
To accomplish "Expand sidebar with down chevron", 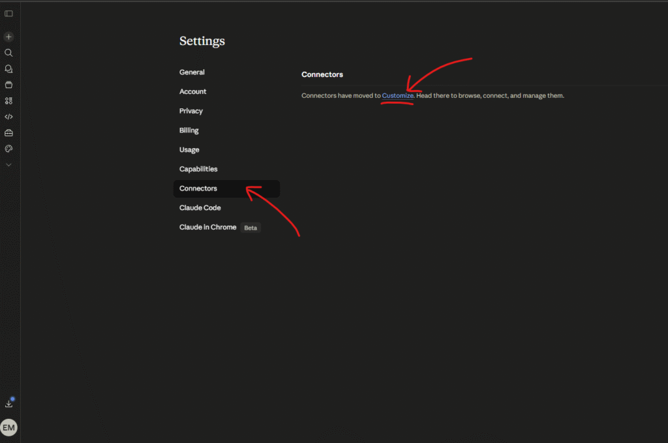I will click(8, 165).
